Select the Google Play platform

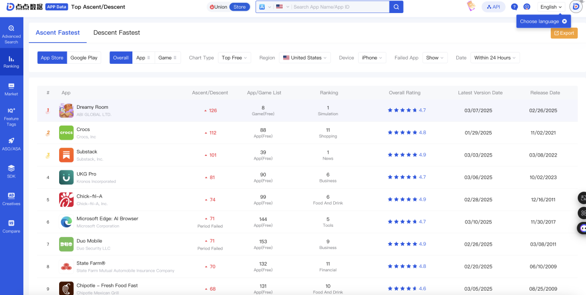point(84,58)
